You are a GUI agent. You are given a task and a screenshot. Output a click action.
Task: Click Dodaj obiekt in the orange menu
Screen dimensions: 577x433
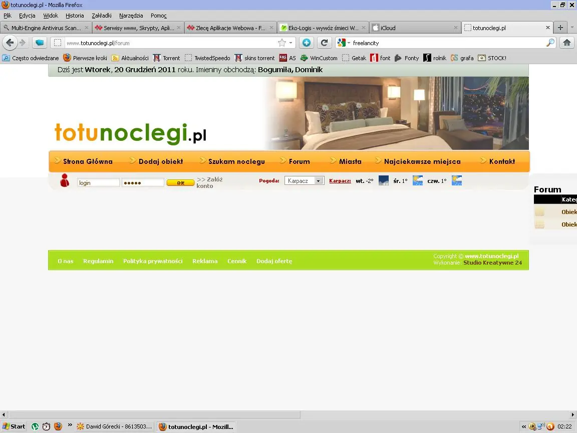(x=161, y=161)
